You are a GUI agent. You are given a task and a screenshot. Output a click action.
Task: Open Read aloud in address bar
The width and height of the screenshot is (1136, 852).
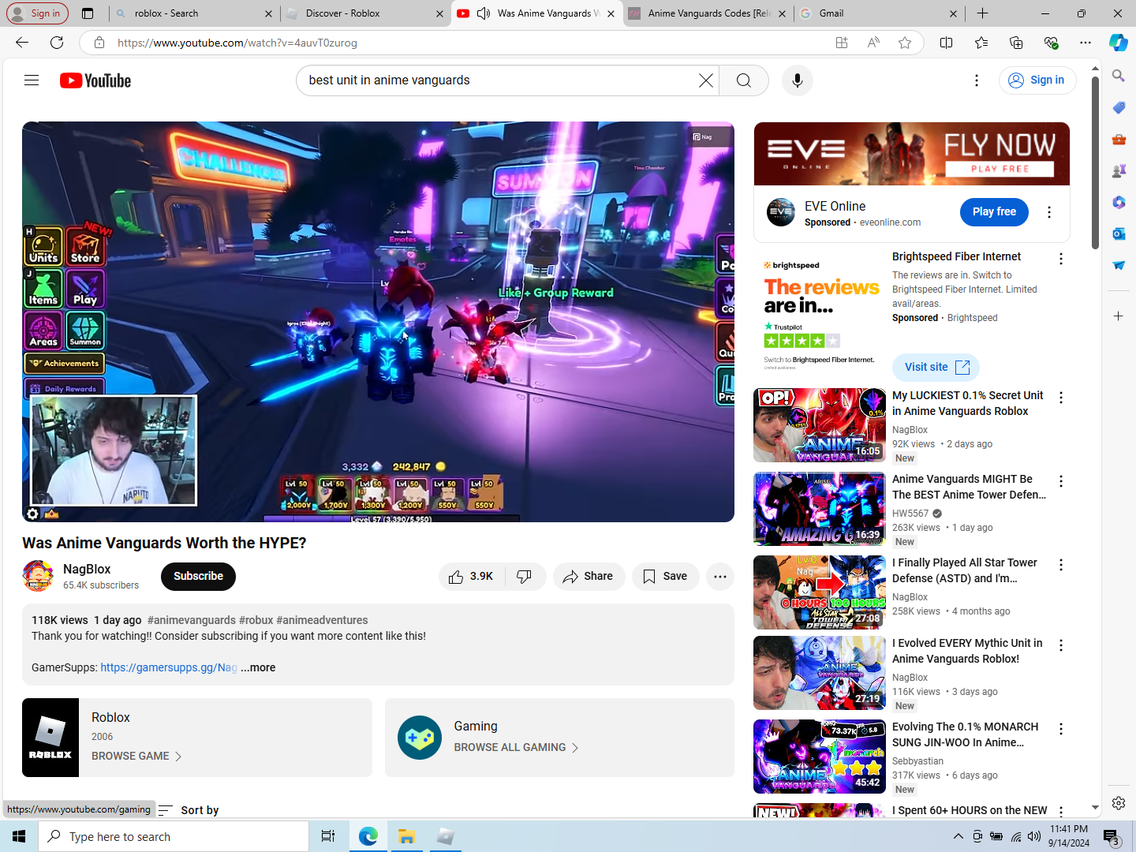coord(873,43)
